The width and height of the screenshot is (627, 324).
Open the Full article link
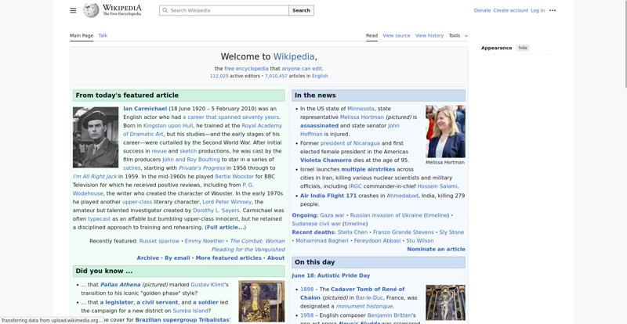226,227
